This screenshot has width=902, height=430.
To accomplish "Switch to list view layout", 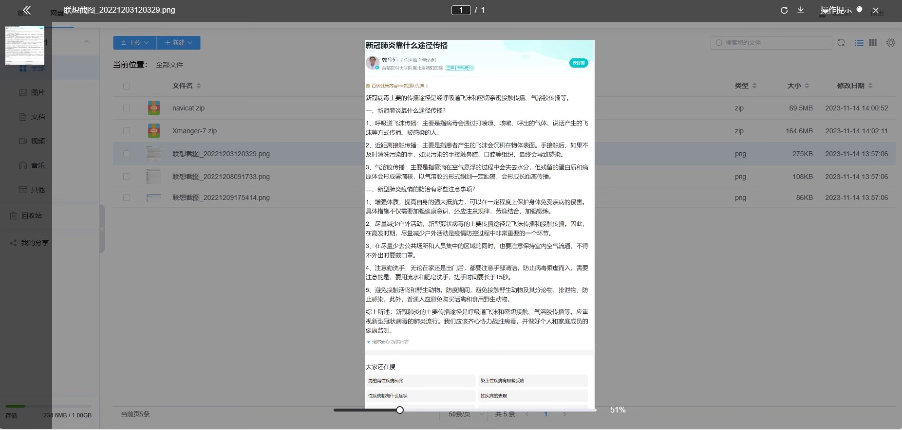I will pyautogui.click(x=859, y=43).
